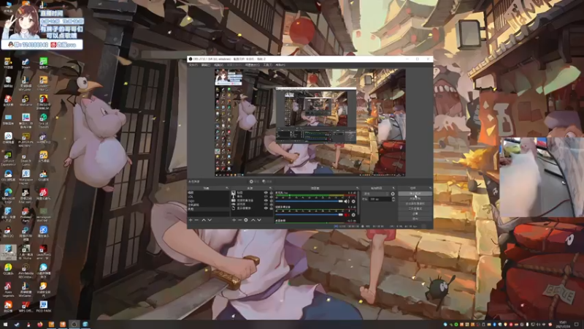The width and height of the screenshot is (584, 329).
Task: Move the selected source down
Action: [x=259, y=220]
